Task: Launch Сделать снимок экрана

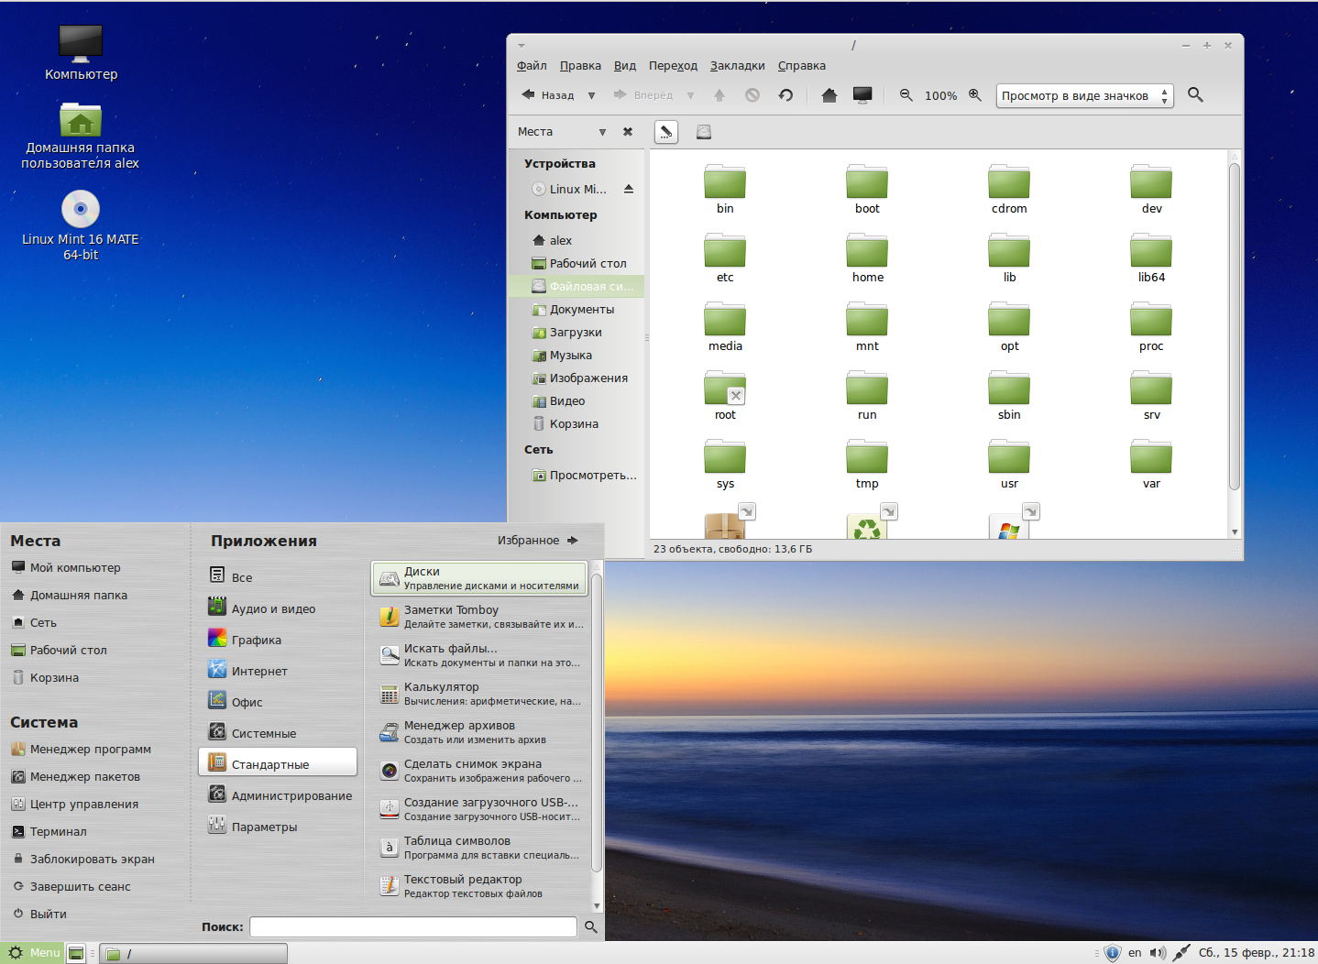Action: 479,771
